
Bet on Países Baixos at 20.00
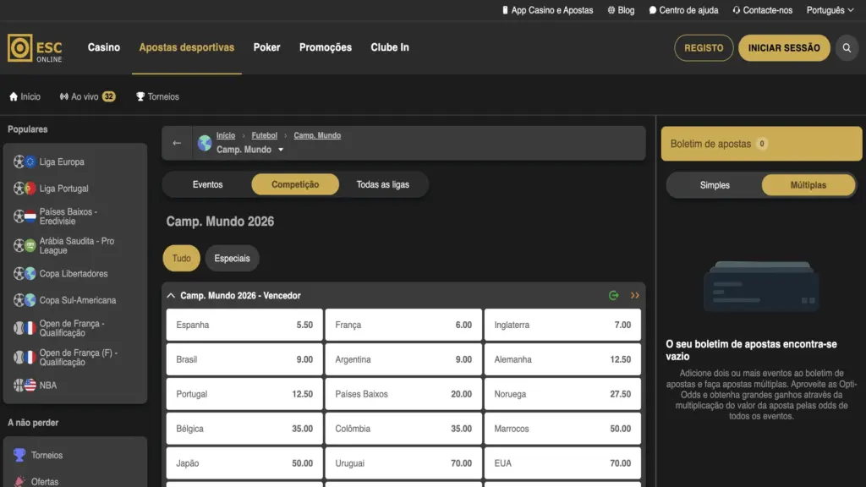click(403, 394)
